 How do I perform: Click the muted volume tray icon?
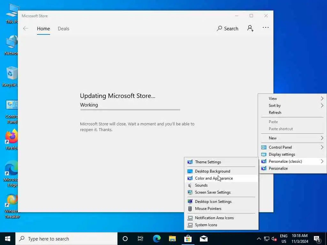point(274,239)
